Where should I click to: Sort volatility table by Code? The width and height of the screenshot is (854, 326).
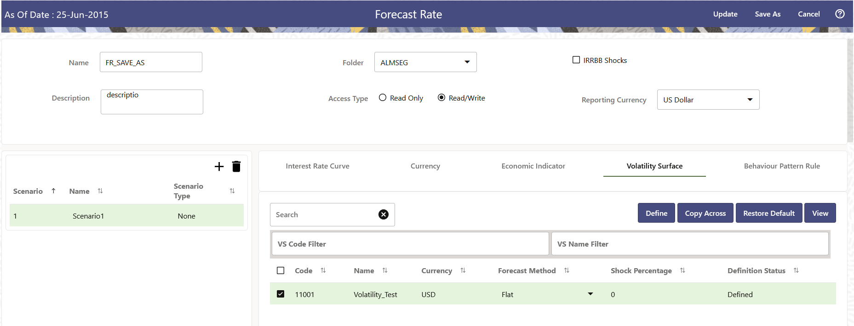click(323, 270)
